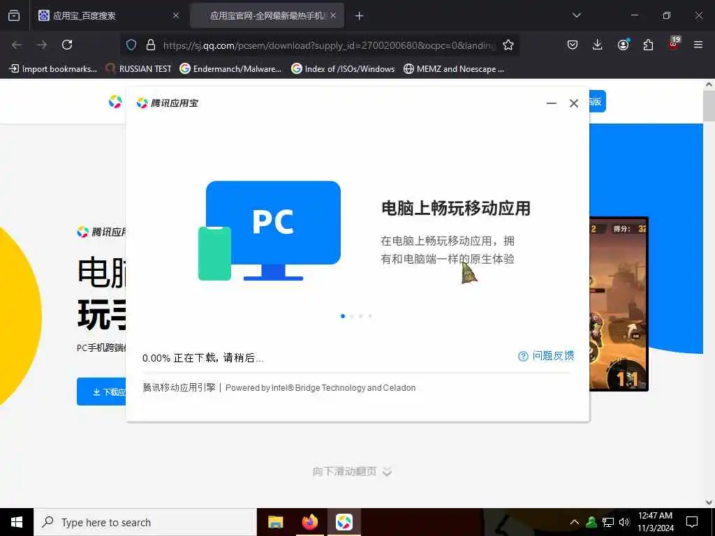Reload the current page
Viewport: 715px width, 536px height.
coord(67,45)
